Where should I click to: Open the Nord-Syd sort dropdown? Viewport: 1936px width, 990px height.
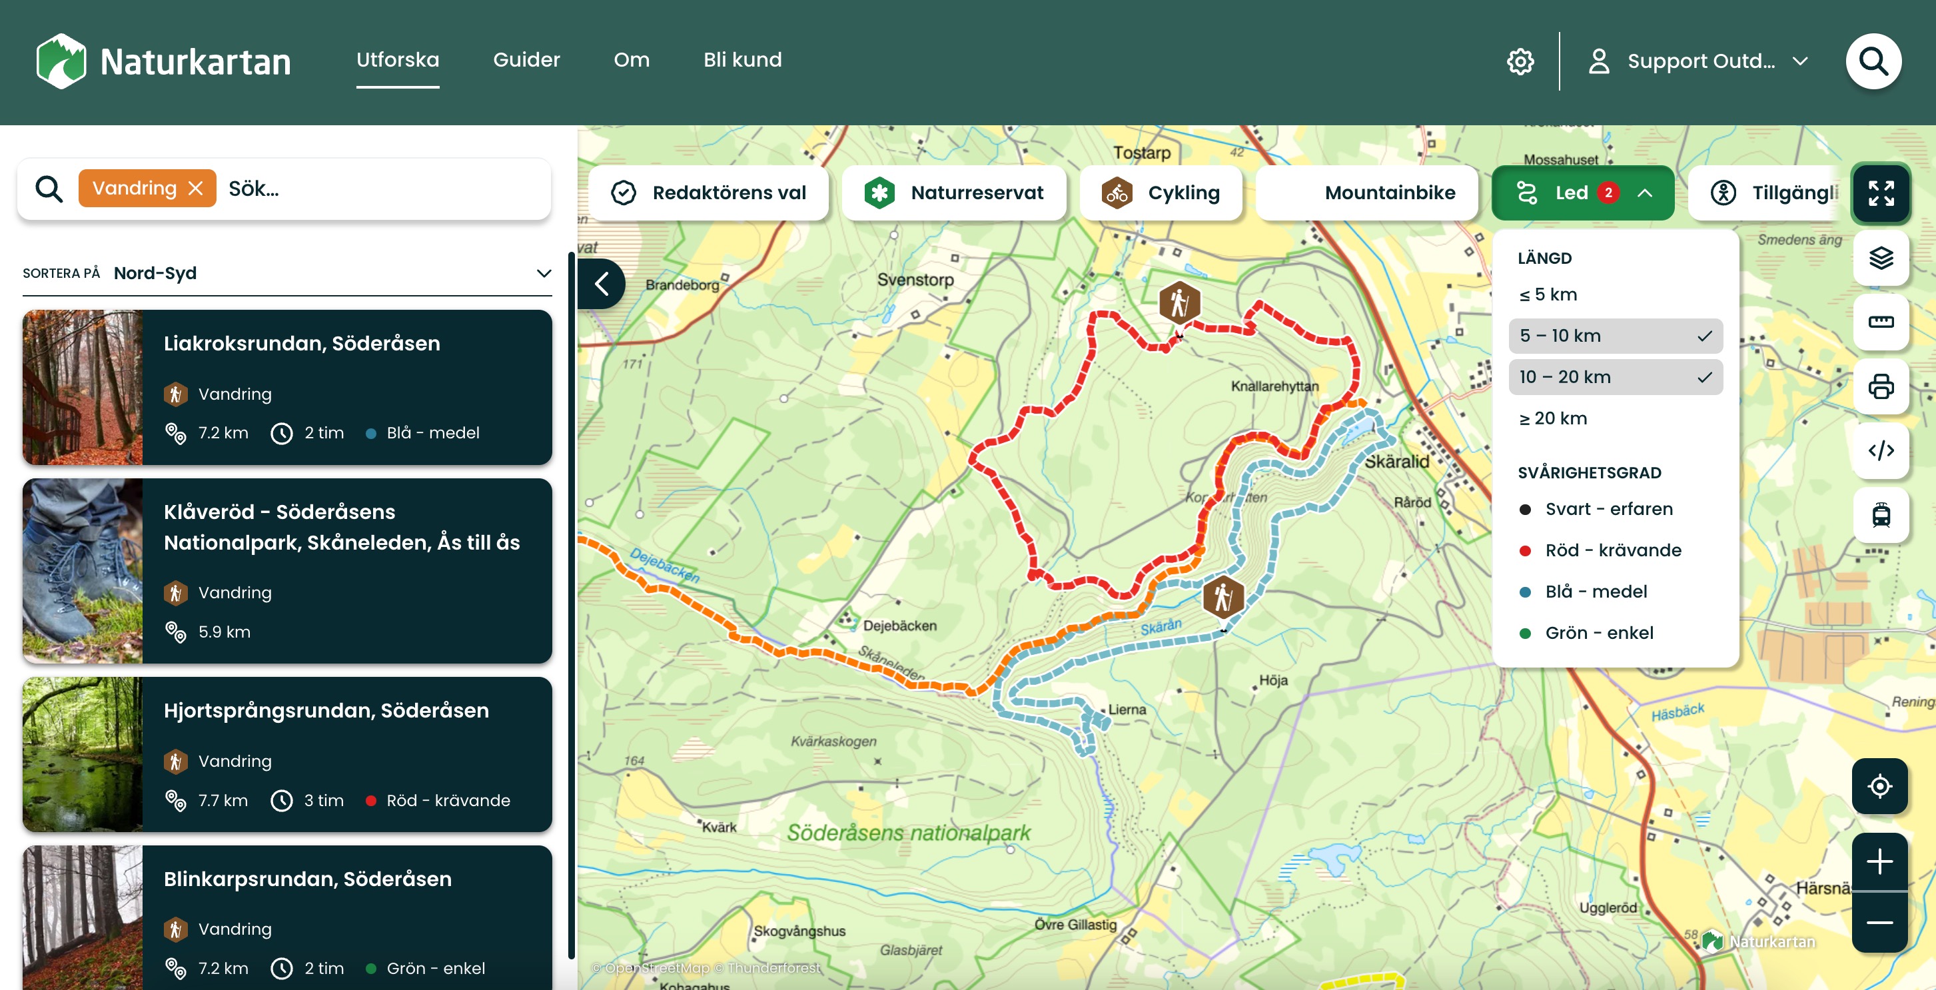[x=287, y=274]
